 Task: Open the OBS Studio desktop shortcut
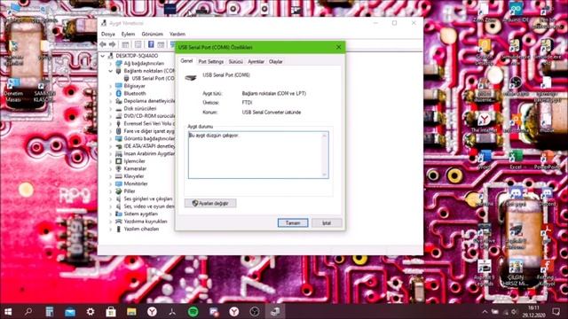pyautogui.click(x=516, y=85)
